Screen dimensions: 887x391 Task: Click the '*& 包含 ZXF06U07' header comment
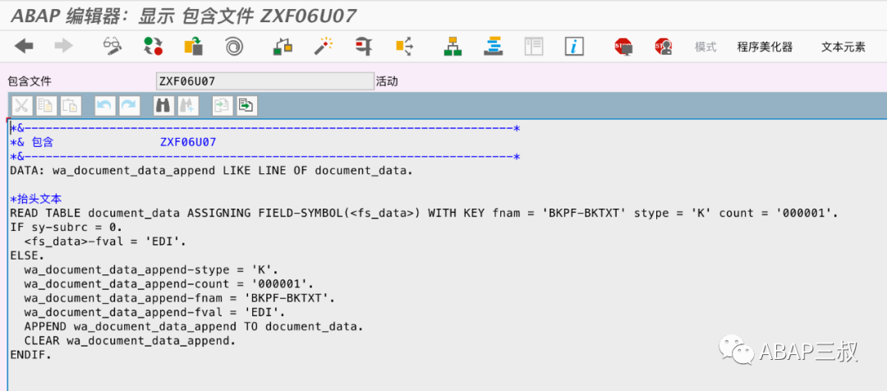[x=113, y=143]
